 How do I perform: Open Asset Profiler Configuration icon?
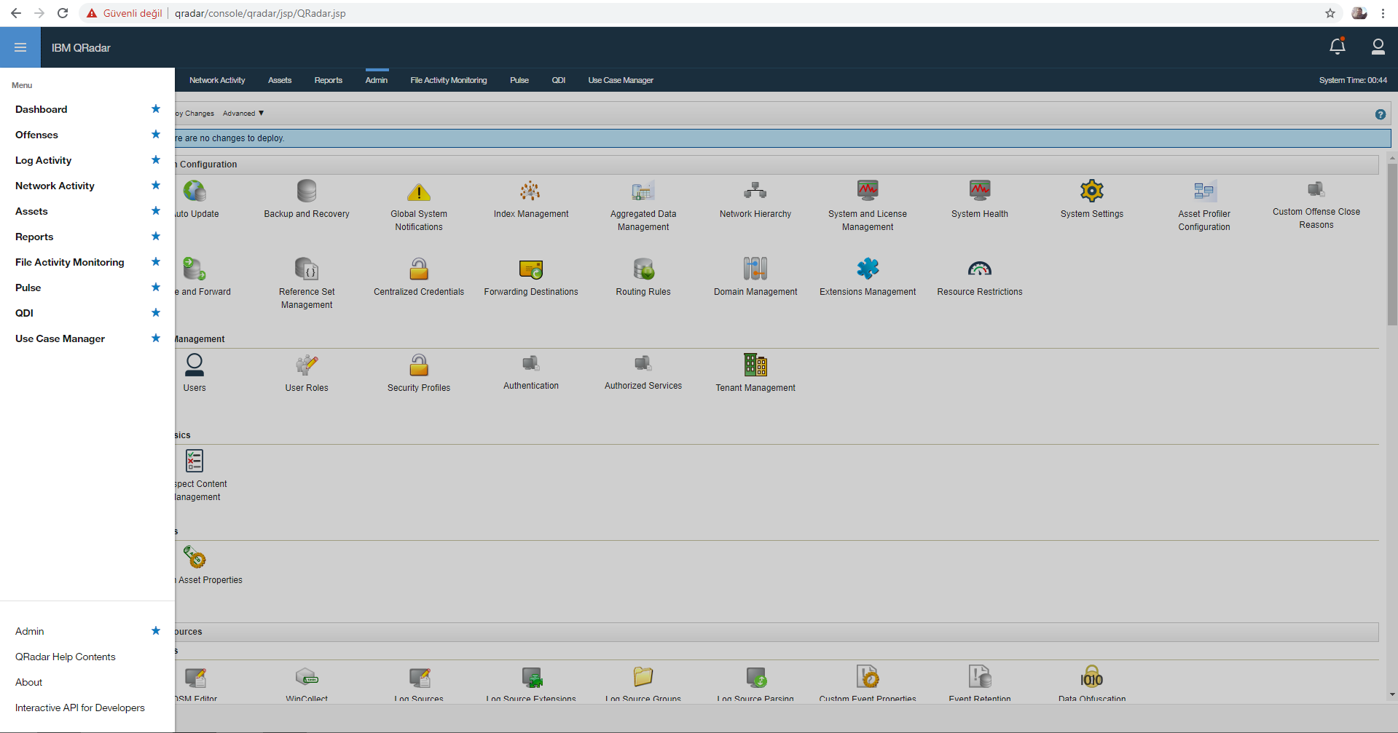(1204, 191)
